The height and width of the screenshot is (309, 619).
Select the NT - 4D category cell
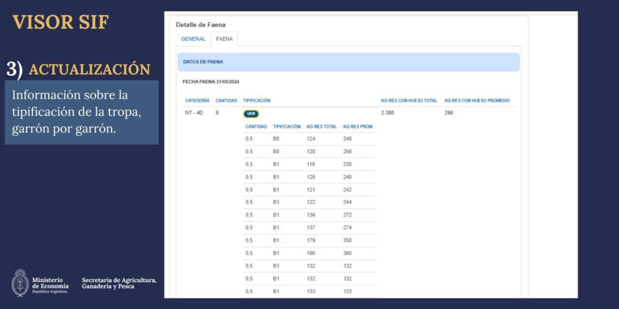pyautogui.click(x=194, y=113)
